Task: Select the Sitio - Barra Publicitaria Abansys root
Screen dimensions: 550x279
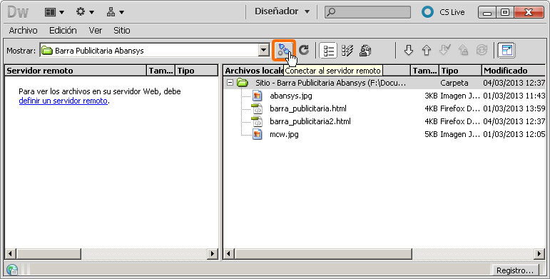Action: (330, 83)
